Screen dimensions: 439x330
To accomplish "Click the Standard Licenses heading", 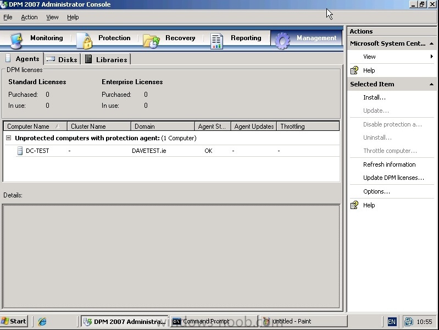I will click(x=37, y=82).
